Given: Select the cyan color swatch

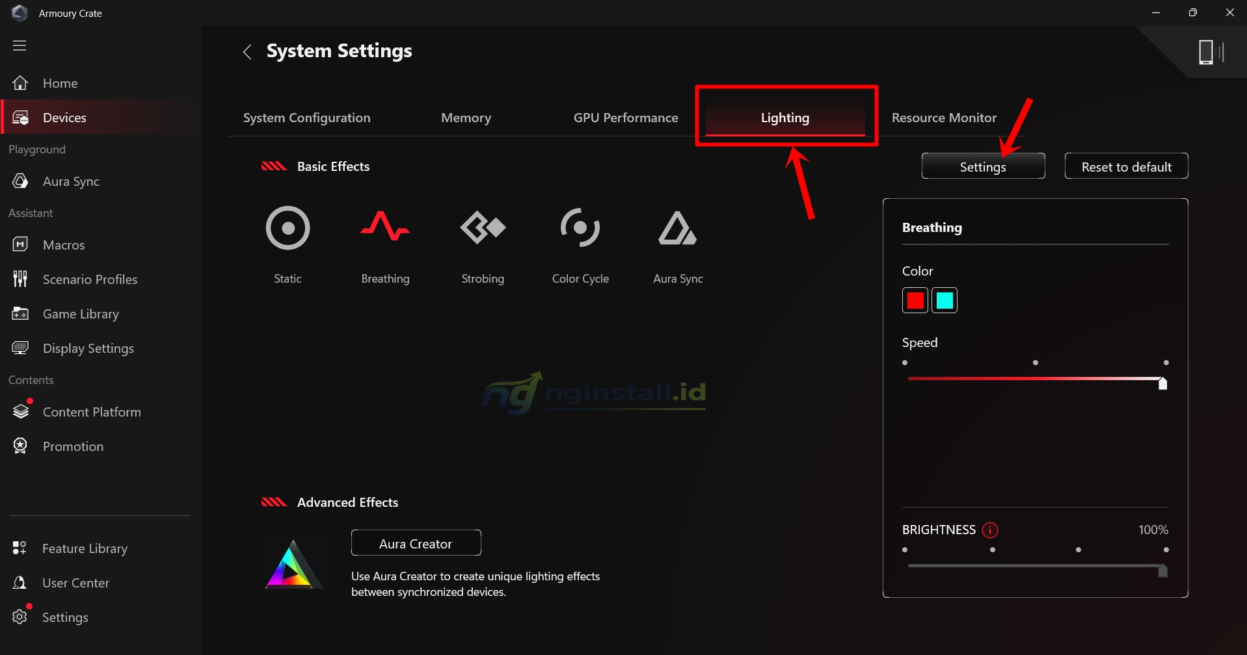Looking at the screenshot, I should 944,300.
